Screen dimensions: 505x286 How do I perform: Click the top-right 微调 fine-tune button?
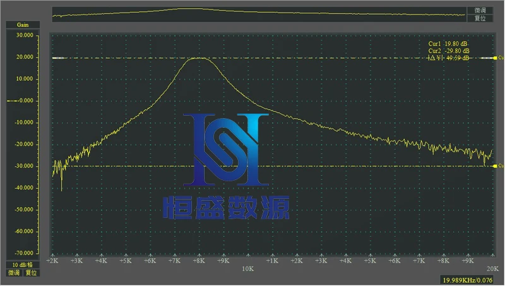[x=480, y=10]
